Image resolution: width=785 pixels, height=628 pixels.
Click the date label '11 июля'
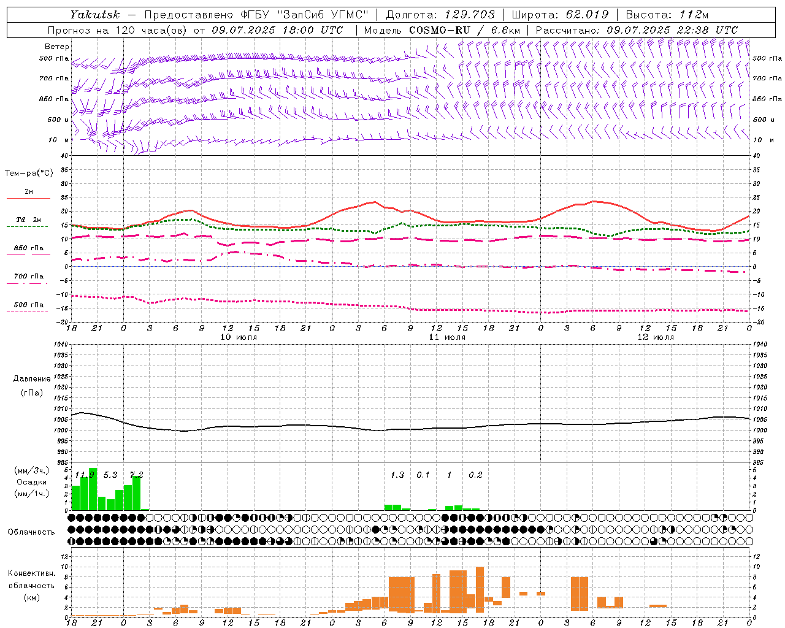pyautogui.click(x=447, y=337)
